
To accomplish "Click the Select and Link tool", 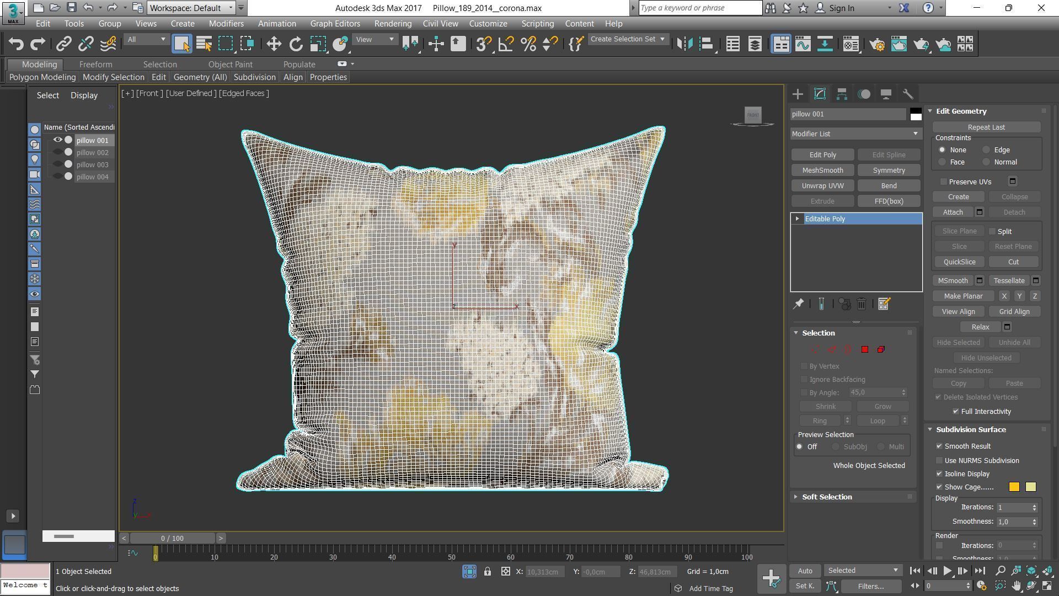I will 63,44.
